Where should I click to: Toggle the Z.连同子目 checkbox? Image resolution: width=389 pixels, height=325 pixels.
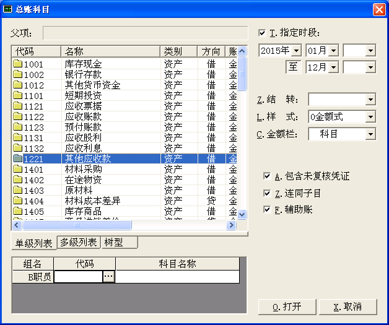click(x=267, y=193)
